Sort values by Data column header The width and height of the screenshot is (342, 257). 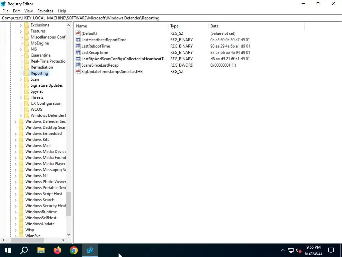pyautogui.click(x=256, y=26)
